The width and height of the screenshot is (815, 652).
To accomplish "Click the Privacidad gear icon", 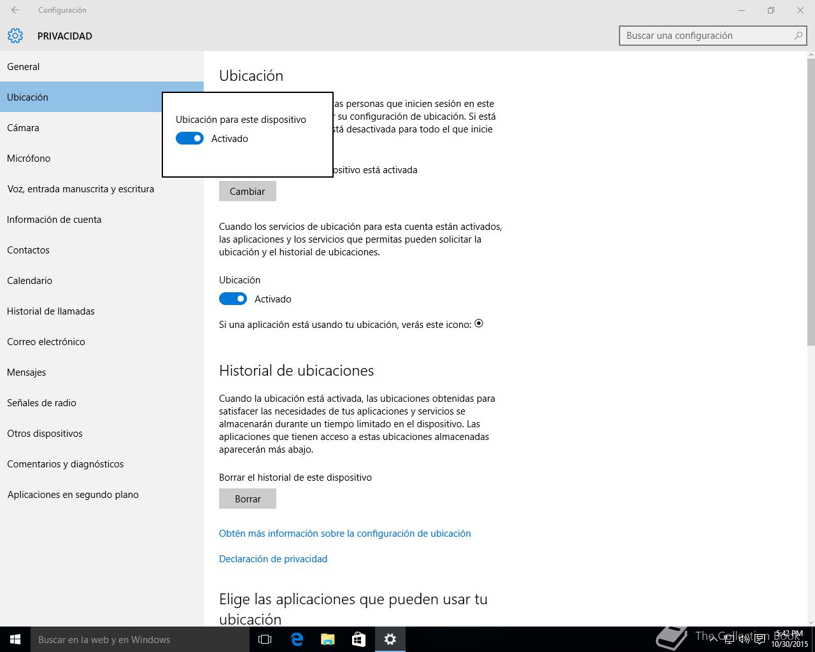I will coord(15,36).
